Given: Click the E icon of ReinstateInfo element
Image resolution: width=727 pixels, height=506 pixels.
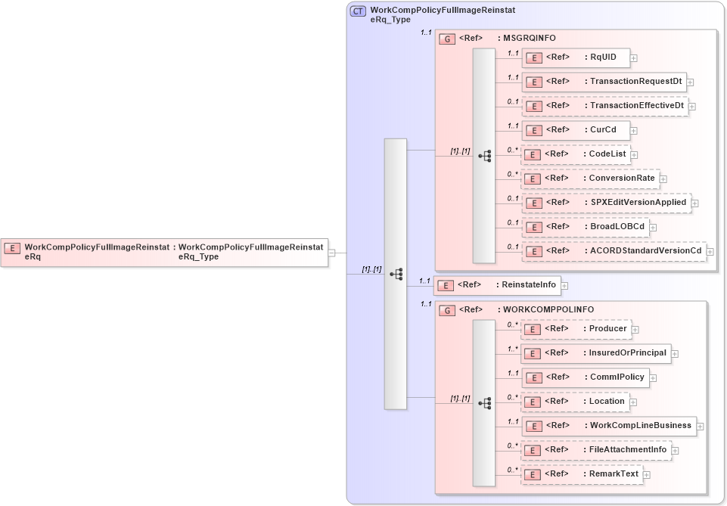Looking at the screenshot, I should 445,285.
